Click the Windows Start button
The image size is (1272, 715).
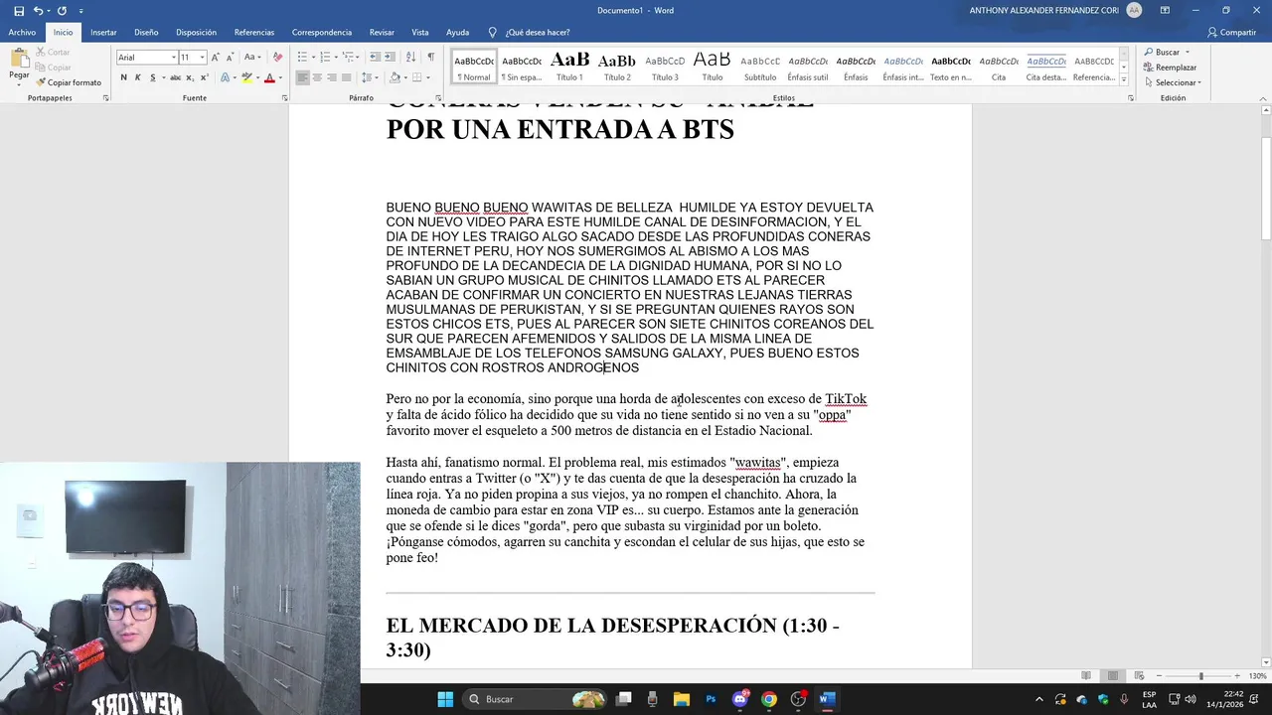pos(445,699)
